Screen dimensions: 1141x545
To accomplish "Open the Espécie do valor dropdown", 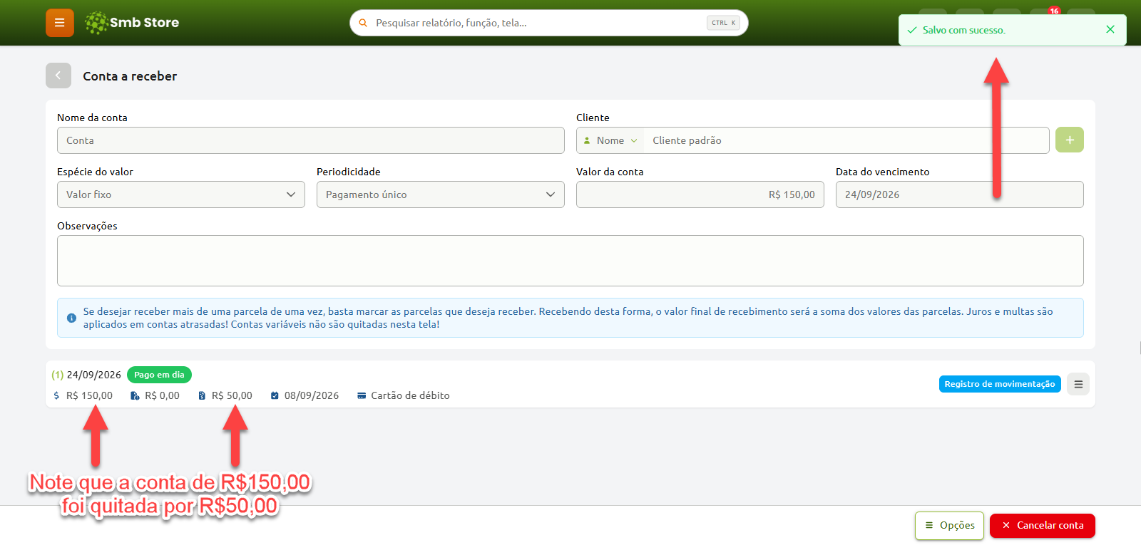I will [181, 194].
